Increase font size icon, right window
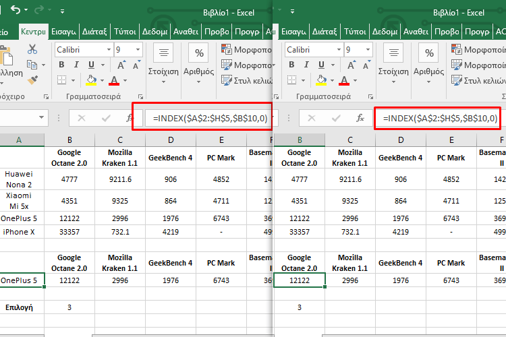This screenshot has height=337, width=506. coord(352,65)
